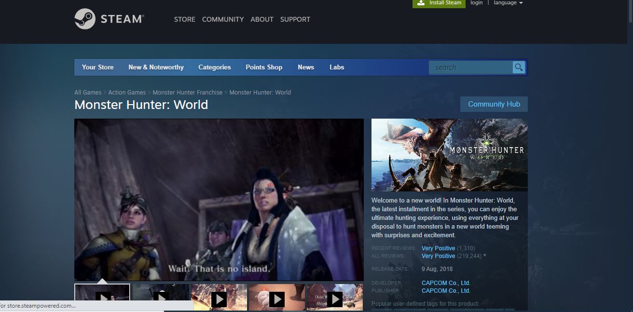Click the Install Steam button

click(439, 3)
